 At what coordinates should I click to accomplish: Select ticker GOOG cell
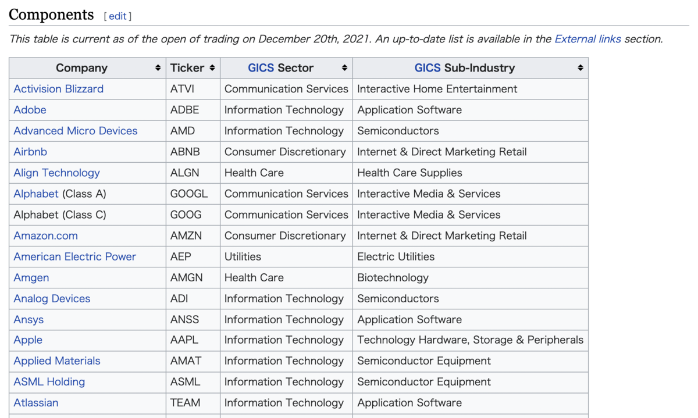pyautogui.click(x=193, y=215)
